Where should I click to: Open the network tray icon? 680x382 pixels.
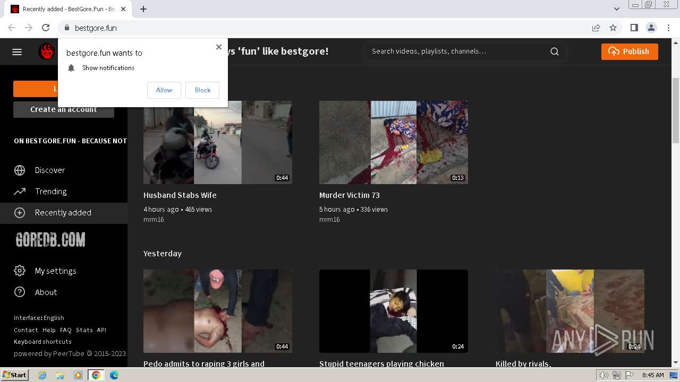click(616, 375)
